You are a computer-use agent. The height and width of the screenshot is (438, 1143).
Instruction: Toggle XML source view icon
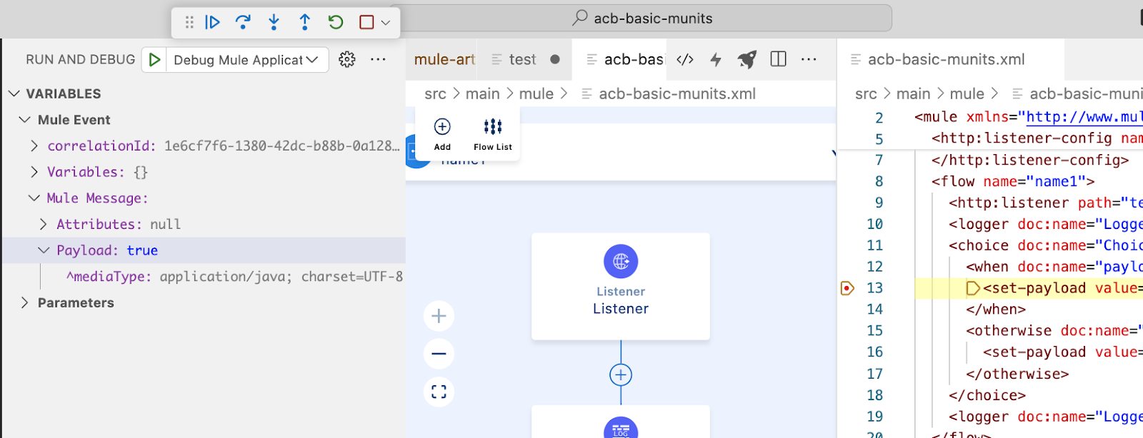coord(684,60)
